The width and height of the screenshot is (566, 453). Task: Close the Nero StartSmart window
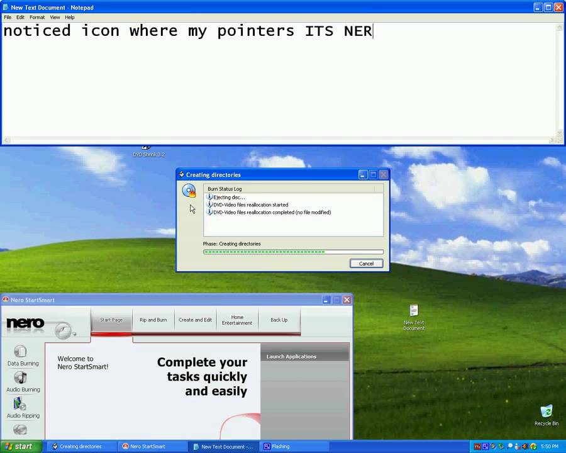tap(347, 300)
